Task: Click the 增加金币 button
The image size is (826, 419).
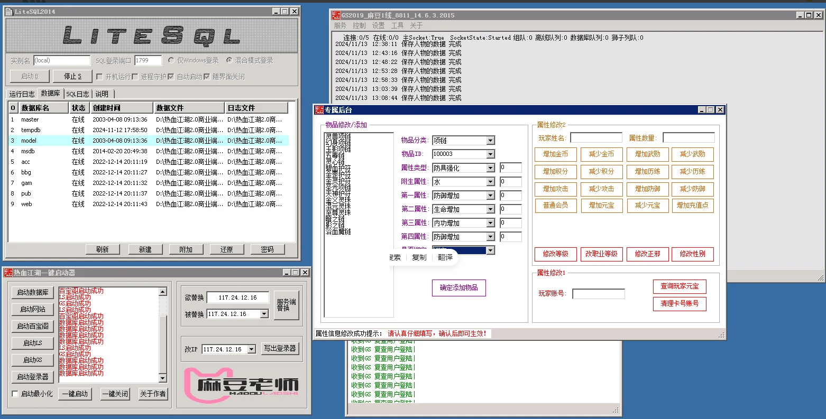Action: (x=555, y=154)
